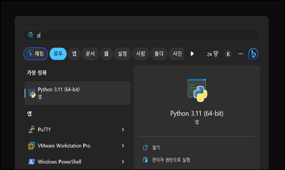Switch to the 문서 filter tab
The width and height of the screenshot is (285, 170).
click(90, 54)
